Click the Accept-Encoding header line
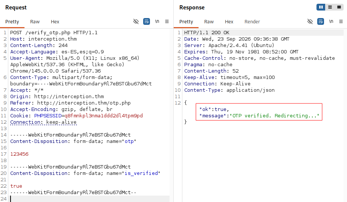347x202 pixels. coord(61,109)
